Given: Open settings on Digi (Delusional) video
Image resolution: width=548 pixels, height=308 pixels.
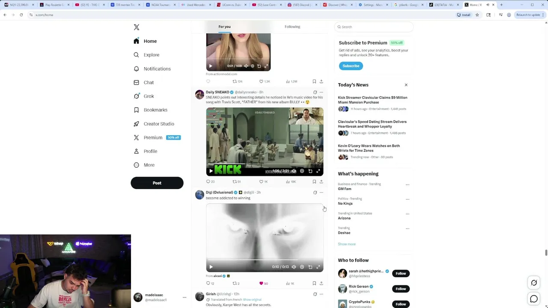Looking at the screenshot, I should pyautogui.click(x=302, y=267).
